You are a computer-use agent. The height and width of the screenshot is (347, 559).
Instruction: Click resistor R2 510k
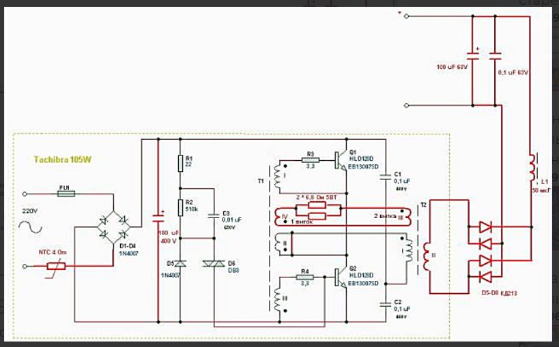pyautogui.click(x=180, y=208)
